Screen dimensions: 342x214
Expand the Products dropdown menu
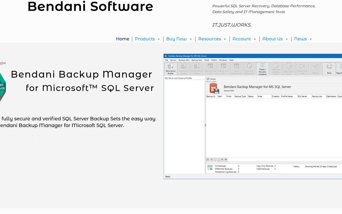(147, 39)
